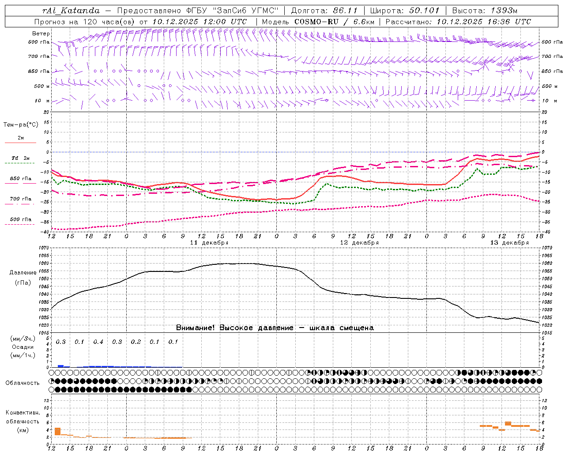Select the provider text ФГБУ "ЗапСиб УГМС"
Viewport: 565px width, 452px height.
point(233,11)
